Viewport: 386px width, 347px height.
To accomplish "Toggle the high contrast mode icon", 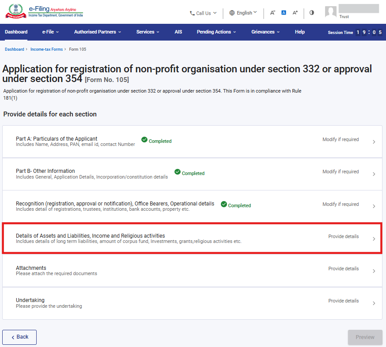I will tap(312, 13).
